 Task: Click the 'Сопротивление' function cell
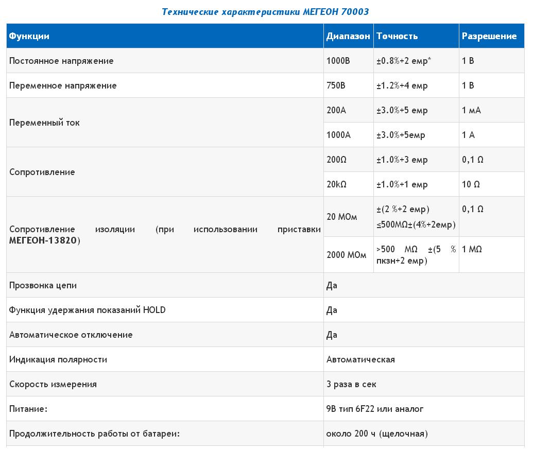coord(42,172)
